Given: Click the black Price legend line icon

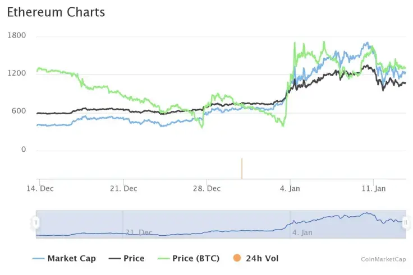Looking at the screenshot, I should point(114,259).
